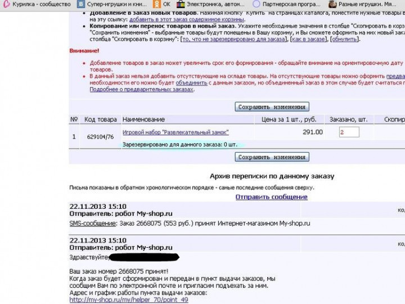Viewport: 405px width, 304px height.
Task: Click the ordered quantity field showing 2
Action: tap(349, 132)
